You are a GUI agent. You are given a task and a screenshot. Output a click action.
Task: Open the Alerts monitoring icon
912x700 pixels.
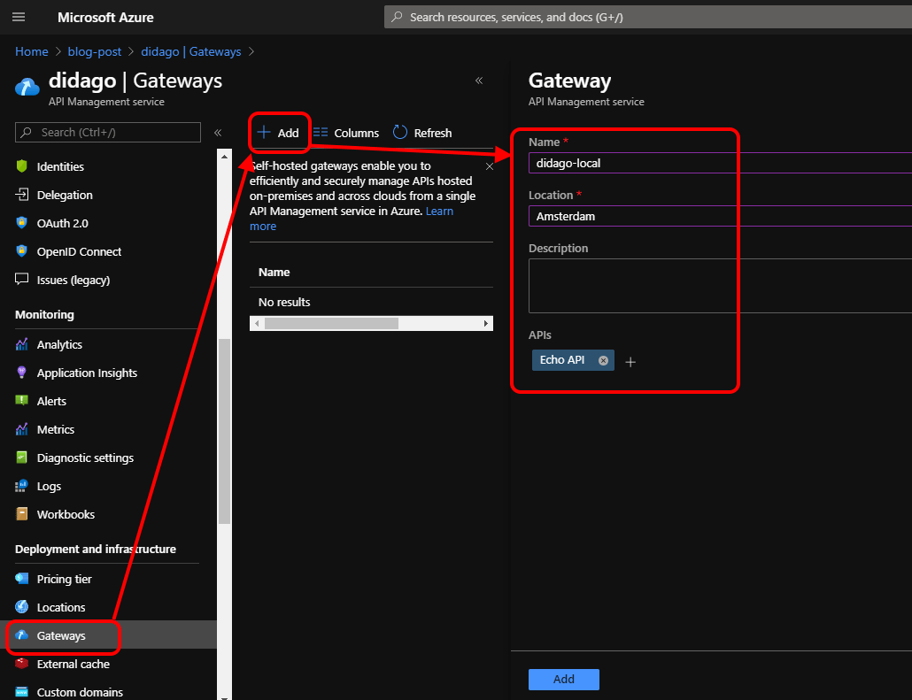(x=20, y=401)
